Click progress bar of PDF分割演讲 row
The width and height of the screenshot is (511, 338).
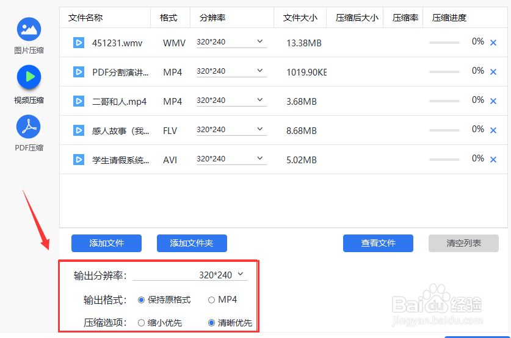pos(444,72)
